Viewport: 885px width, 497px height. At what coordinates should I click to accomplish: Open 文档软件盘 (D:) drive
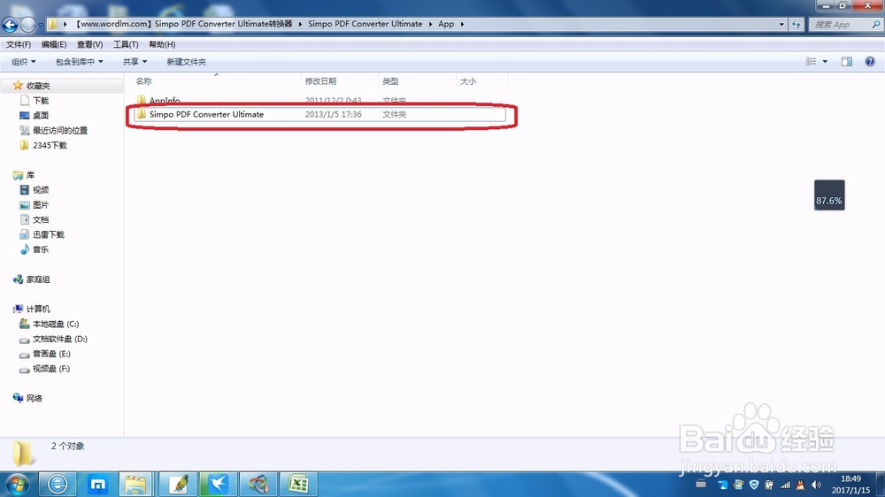tap(60, 339)
